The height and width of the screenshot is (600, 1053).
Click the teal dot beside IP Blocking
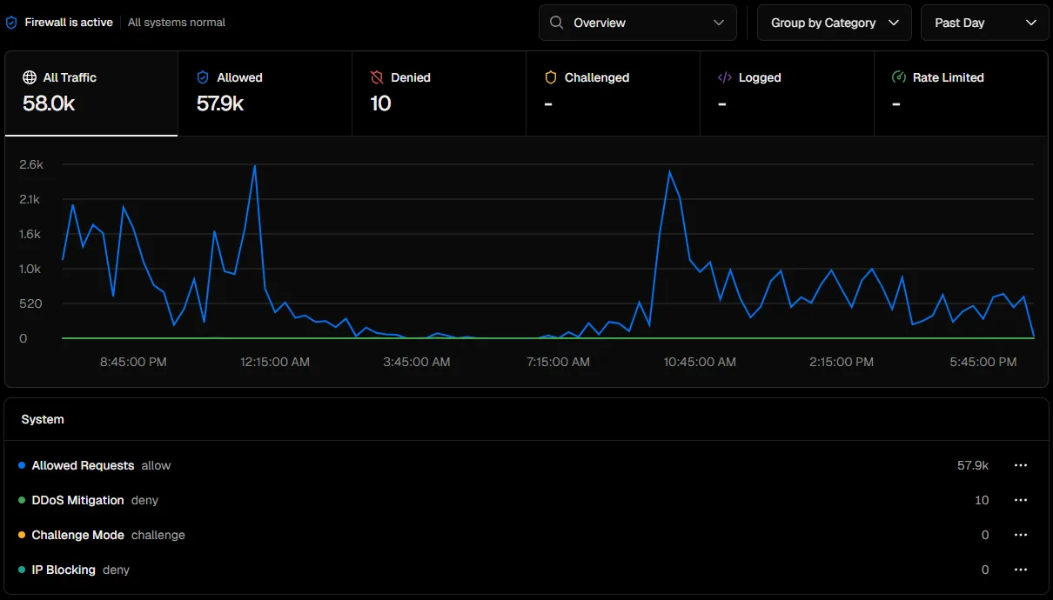pyautogui.click(x=22, y=570)
